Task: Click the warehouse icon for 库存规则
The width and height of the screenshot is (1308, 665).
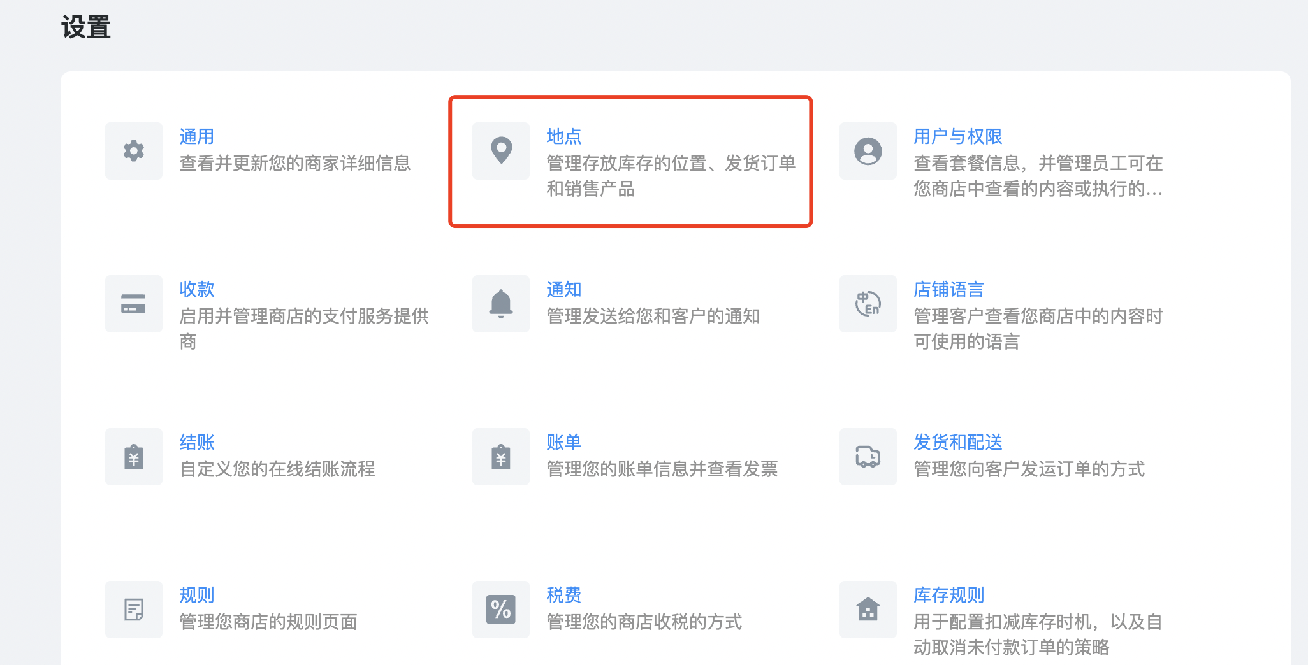Action: tap(868, 610)
